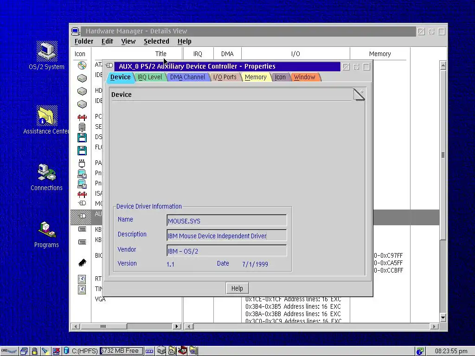Open Hardware Manager title bar system icon
The height and width of the screenshot is (356, 475).
pos(76,31)
